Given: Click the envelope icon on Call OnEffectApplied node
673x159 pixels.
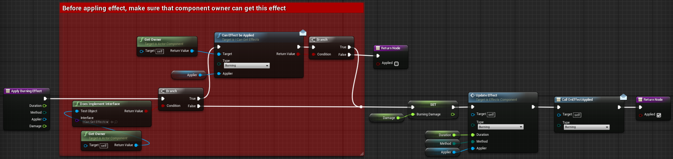Looking at the screenshot, I should click(623, 97).
